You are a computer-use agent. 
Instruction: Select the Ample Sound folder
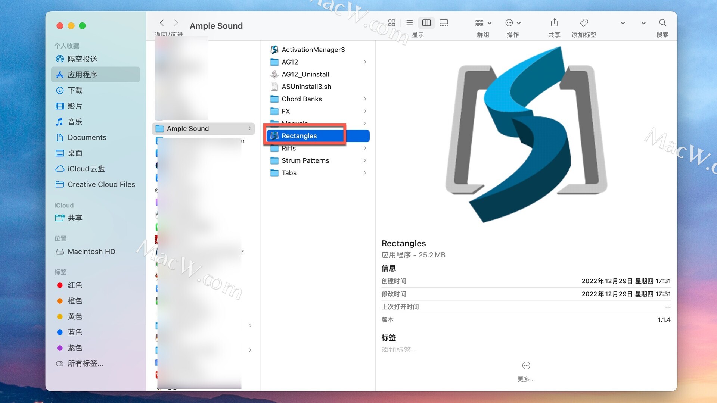coord(203,129)
